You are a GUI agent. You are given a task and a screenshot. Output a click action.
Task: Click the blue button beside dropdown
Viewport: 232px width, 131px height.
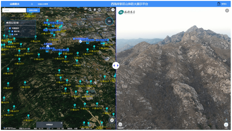pyautogui.click(x=33, y=10)
